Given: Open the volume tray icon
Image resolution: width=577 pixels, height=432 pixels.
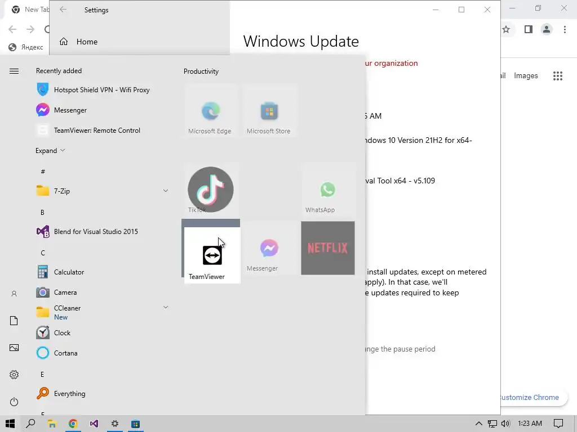Looking at the screenshot, I should (x=505, y=424).
